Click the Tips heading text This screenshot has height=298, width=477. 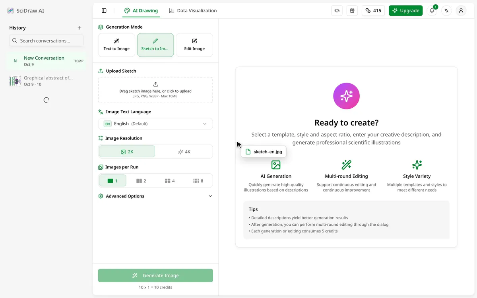(253, 209)
